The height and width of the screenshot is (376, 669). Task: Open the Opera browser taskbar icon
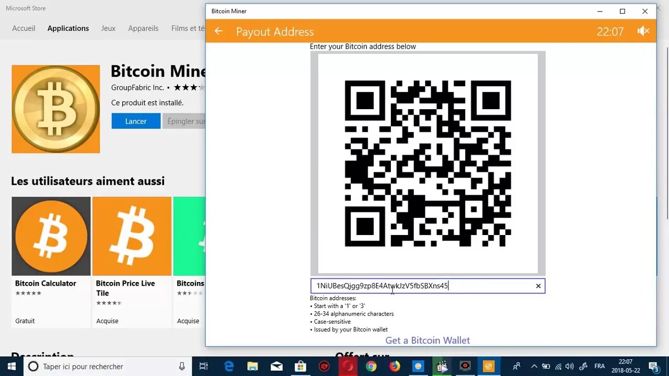(348, 366)
